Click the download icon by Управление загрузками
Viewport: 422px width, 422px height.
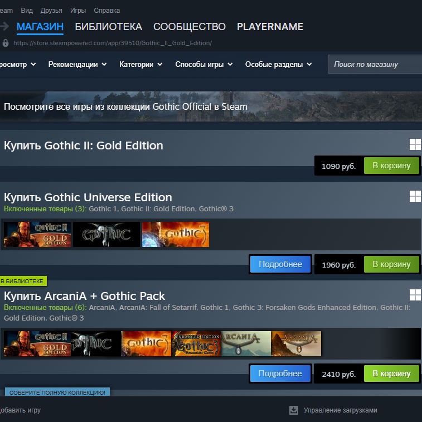click(x=294, y=410)
